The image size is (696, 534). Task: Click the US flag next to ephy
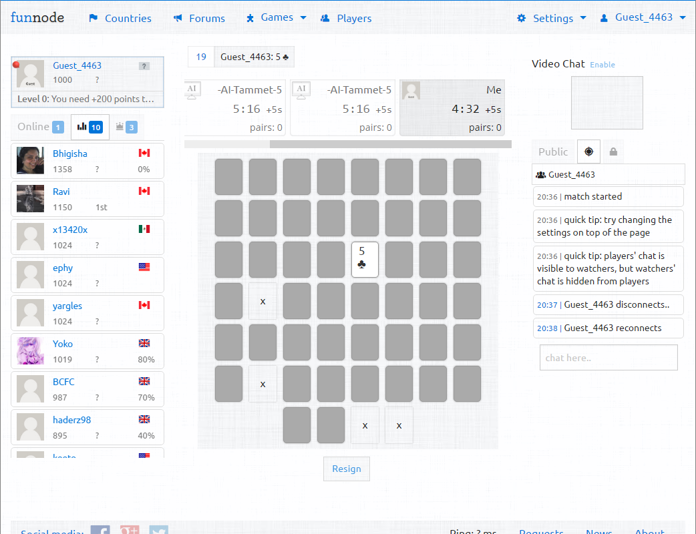144,267
